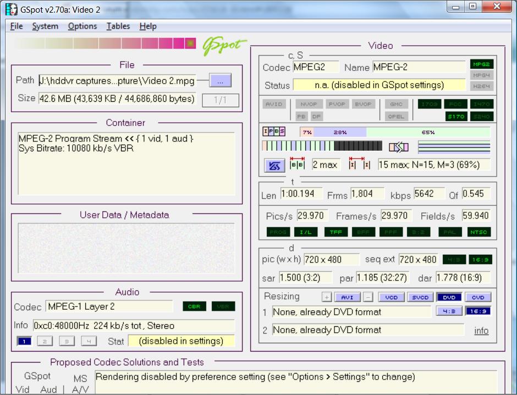This screenshot has height=395, width=517.
Task: Click the audio VBR indicator
Action: point(223,306)
